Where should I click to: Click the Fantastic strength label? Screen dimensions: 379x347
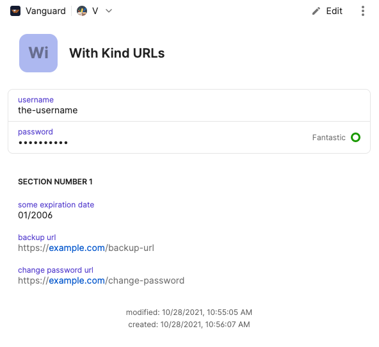[x=328, y=137]
